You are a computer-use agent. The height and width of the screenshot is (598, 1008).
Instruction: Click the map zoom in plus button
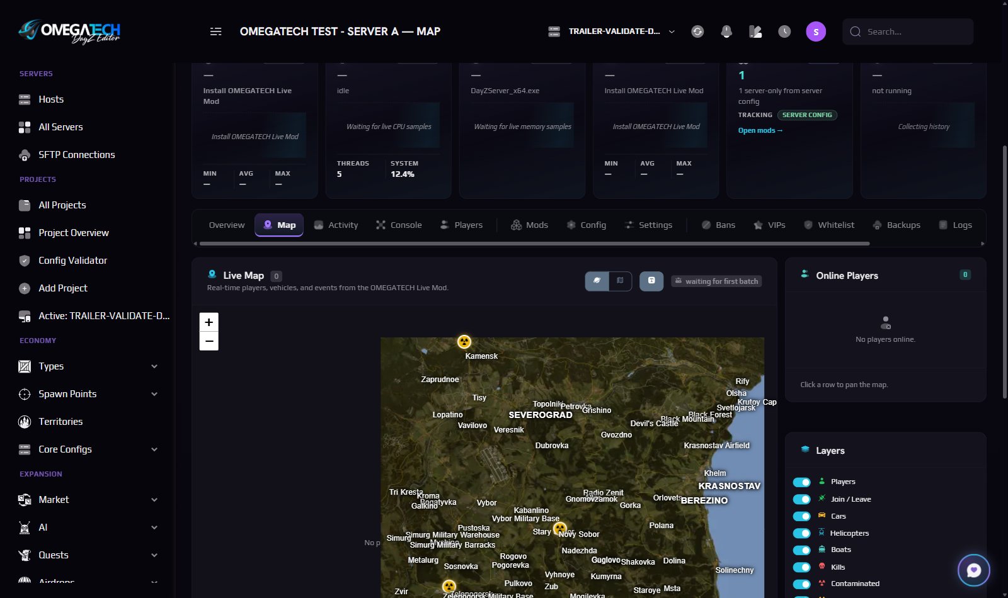tap(209, 322)
